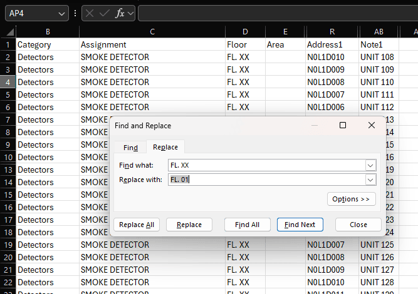
Task: Maximize the Find and Replace dialog
Action: [343, 125]
